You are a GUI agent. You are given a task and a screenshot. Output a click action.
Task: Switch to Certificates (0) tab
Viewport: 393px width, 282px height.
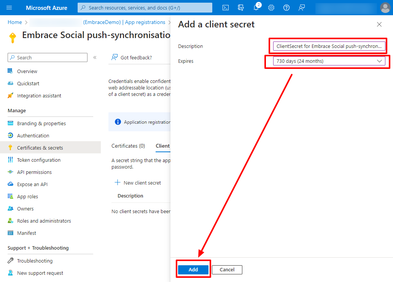[128, 146]
